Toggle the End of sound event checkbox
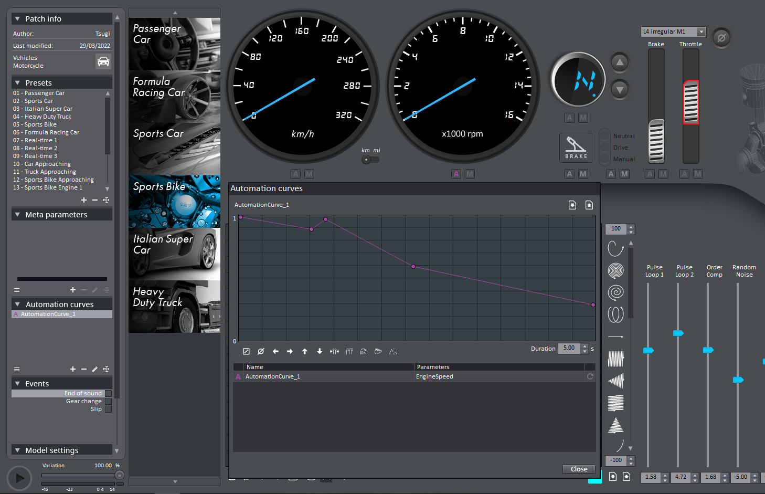Screen dimensions: 765x494 108,393
